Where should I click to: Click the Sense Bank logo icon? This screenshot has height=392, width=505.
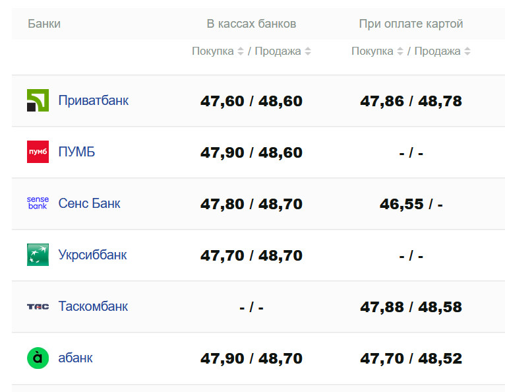coord(38,203)
